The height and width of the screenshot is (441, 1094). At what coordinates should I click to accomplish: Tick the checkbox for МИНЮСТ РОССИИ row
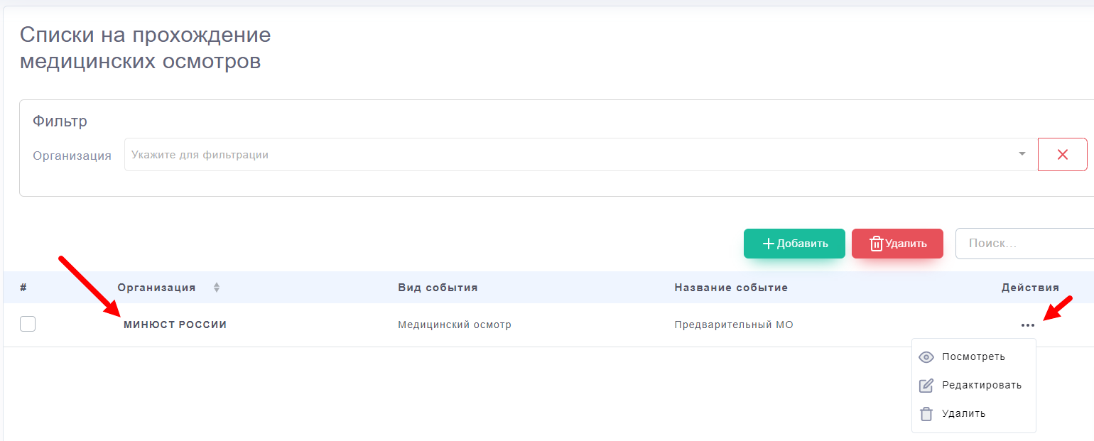(28, 325)
